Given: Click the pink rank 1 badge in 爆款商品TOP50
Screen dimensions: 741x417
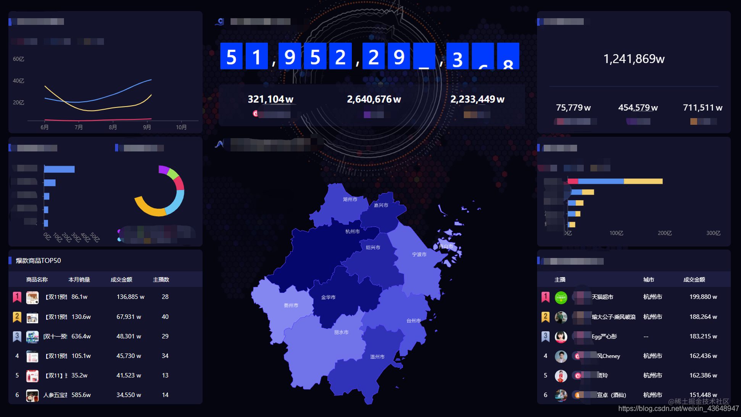Looking at the screenshot, I should point(17,297).
